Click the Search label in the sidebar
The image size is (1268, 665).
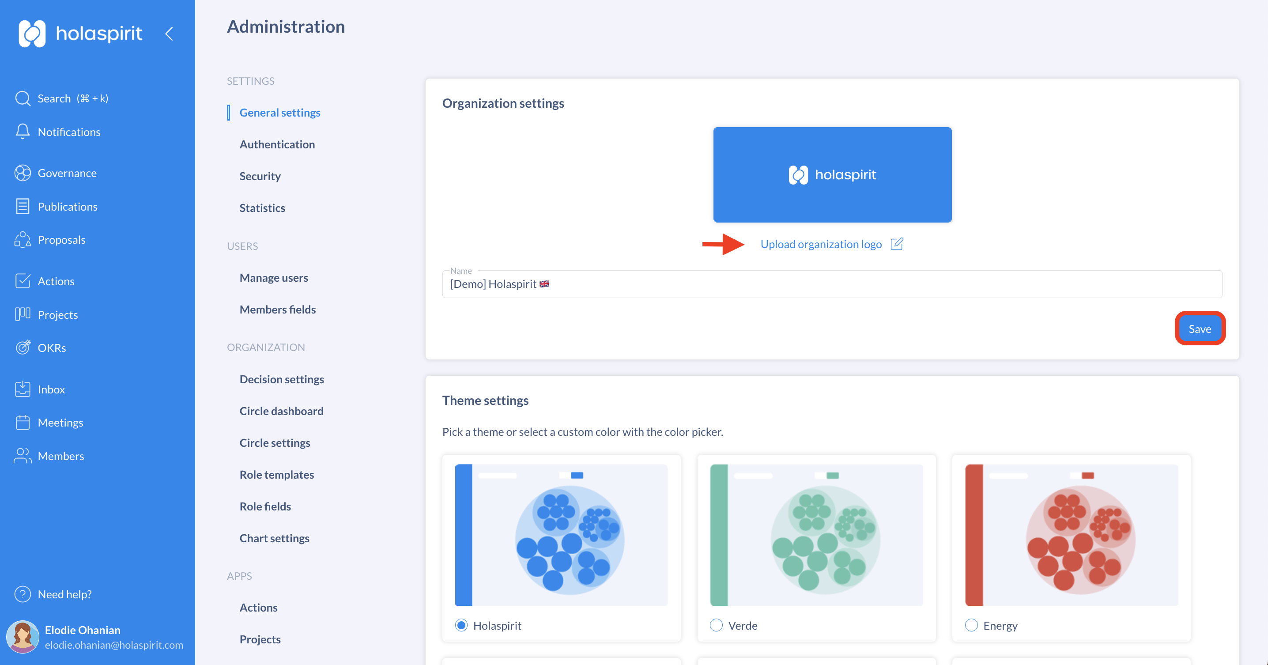[54, 98]
